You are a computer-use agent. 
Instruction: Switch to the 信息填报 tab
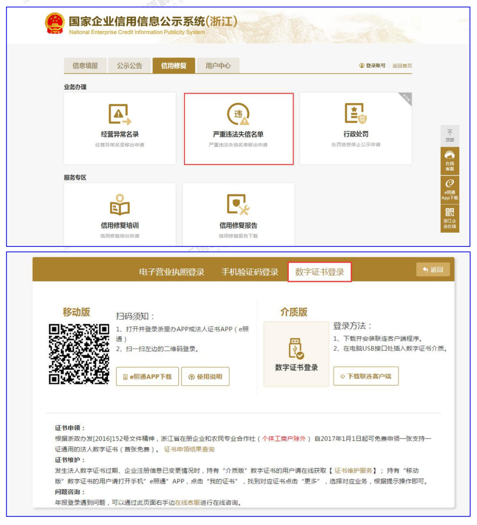tap(85, 66)
